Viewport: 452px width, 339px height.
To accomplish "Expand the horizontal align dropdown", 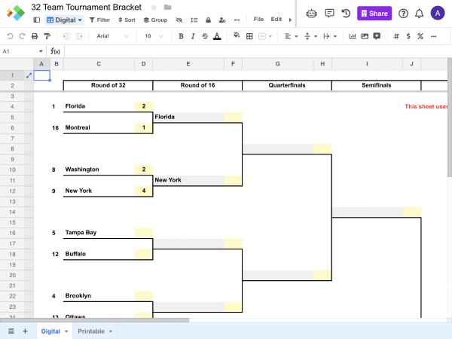I will click(296, 36).
